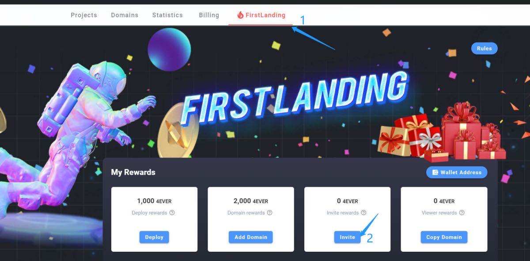Click the Copy Domain button
The width and height of the screenshot is (530, 261).
click(x=444, y=237)
